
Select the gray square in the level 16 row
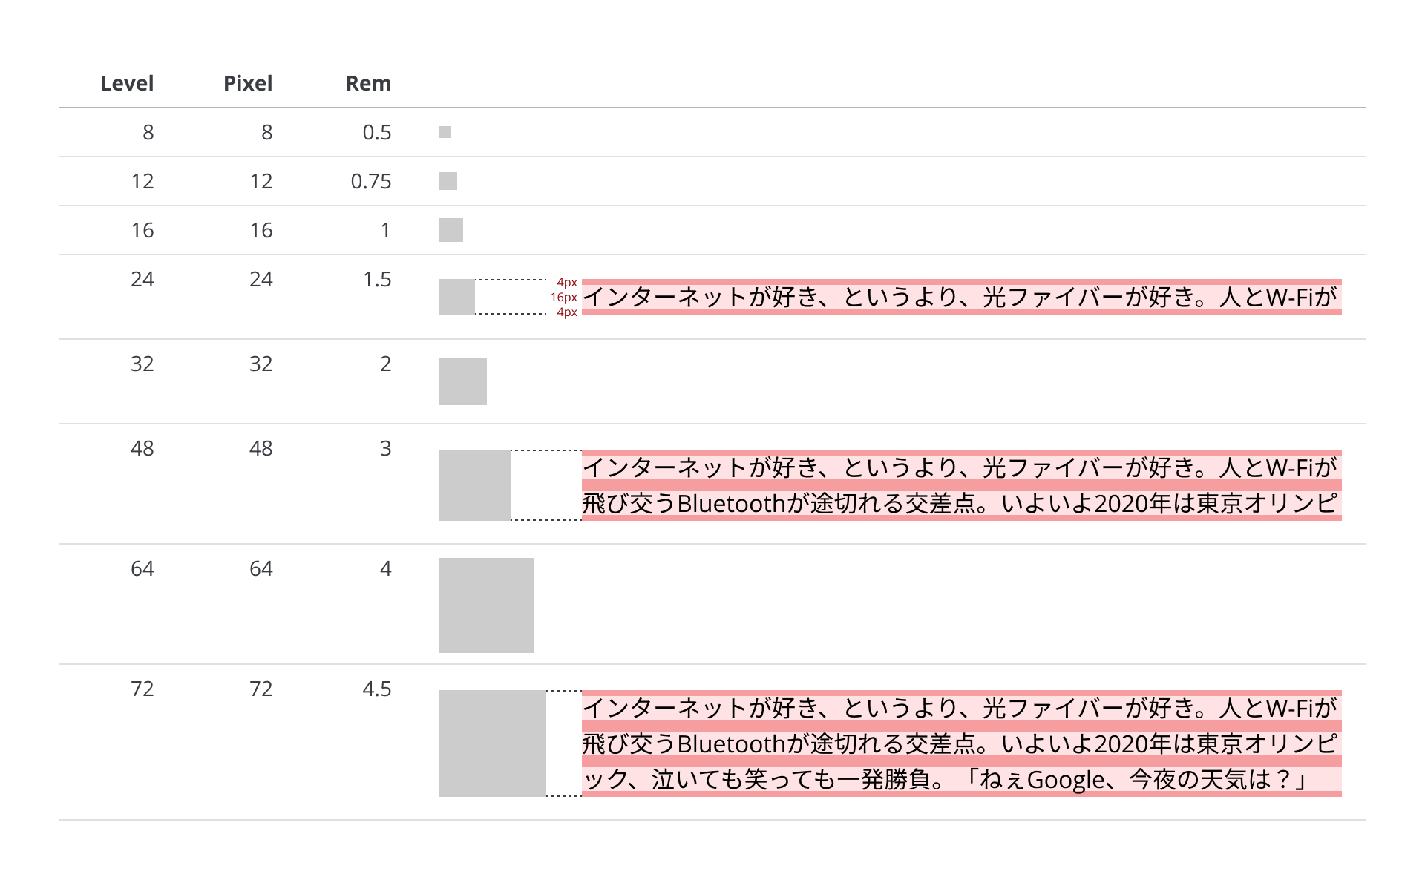[x=451, y=230]
